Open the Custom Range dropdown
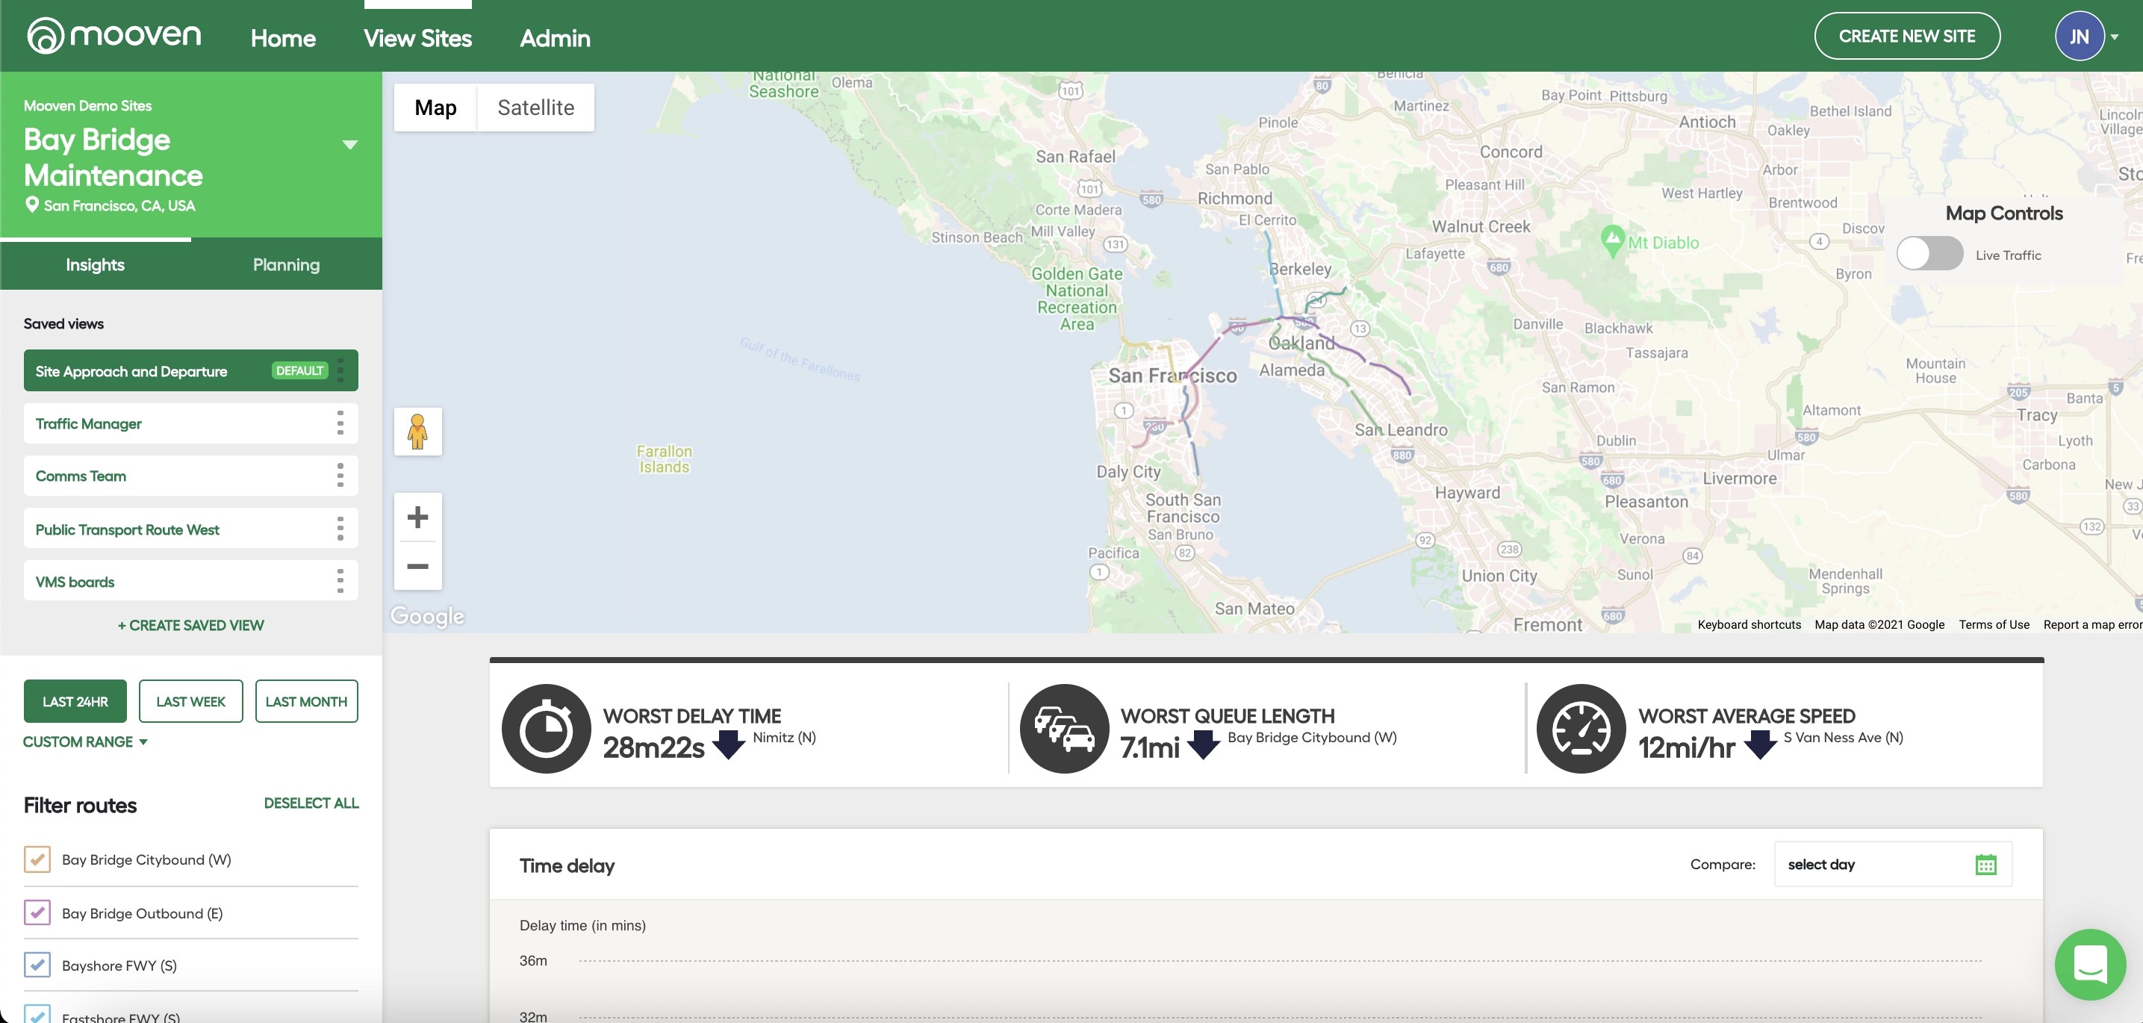Image resolution: width=2143 pixels, height=1023 pixels. point(85,741)
